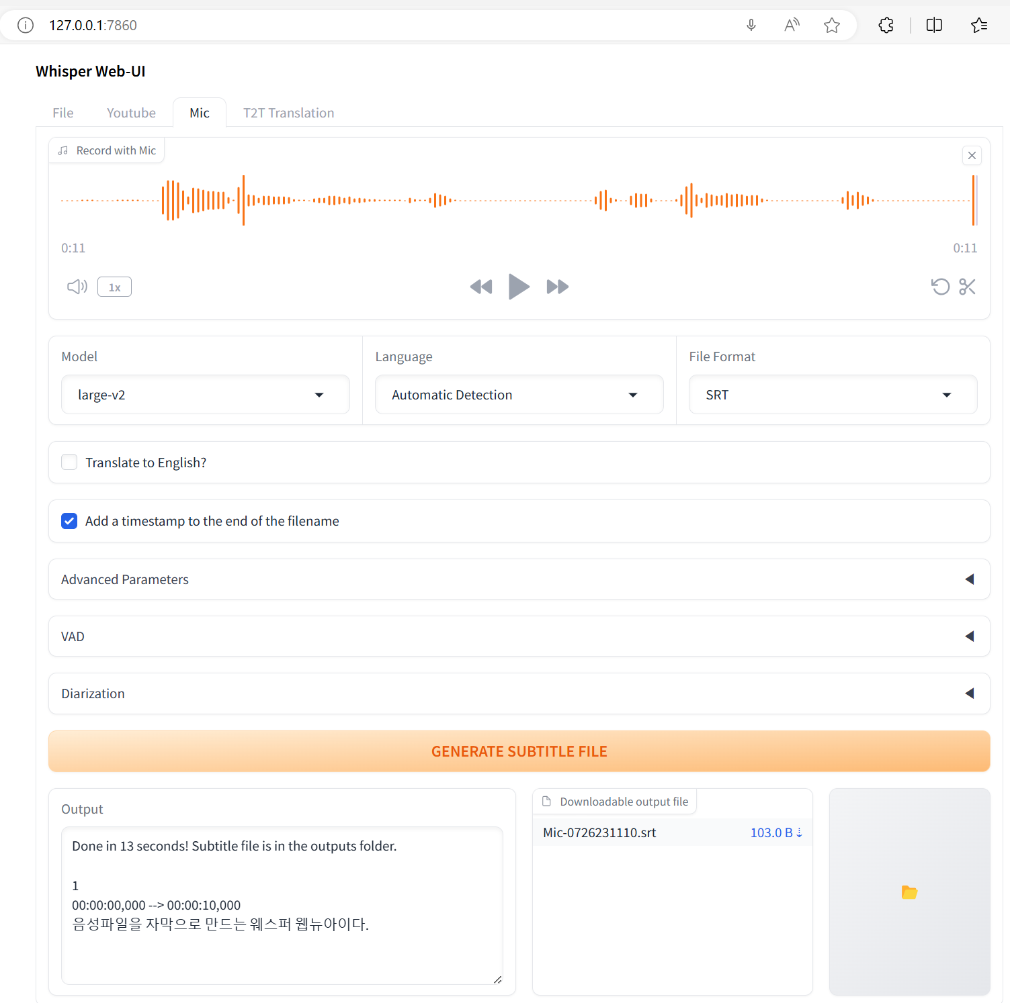The width and height of the screenshot is (1010, 1003).
Task: Reset the audio with undo icon
Action: [x=940, y=287]
